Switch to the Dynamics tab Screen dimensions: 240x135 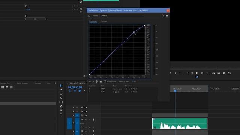pos(93,21)
